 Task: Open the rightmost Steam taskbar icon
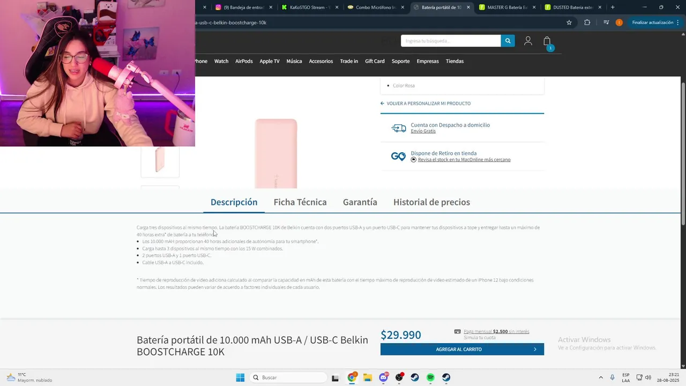[x=446, y=377]
